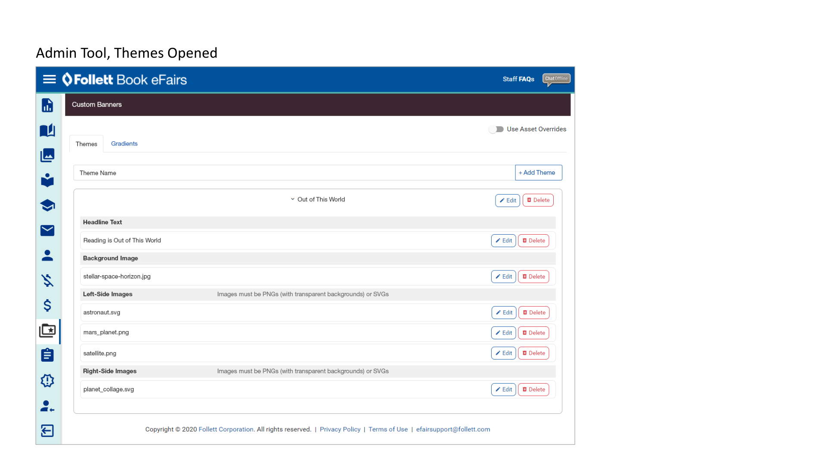Open the dollar sign sidebar icon
This screenshot has height=465, width=828.
click(47, 305)
